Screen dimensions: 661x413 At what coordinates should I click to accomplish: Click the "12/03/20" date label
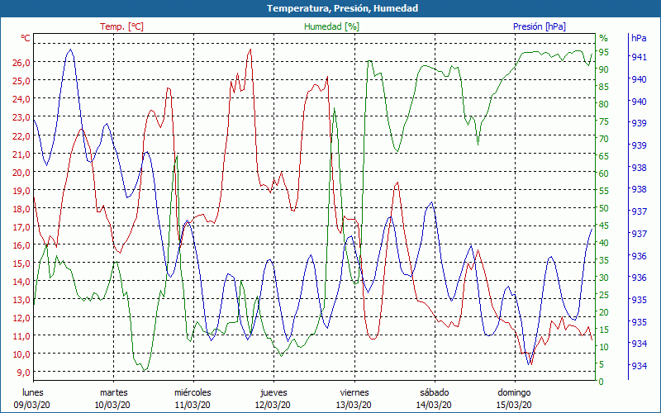(x=273, y=405)
